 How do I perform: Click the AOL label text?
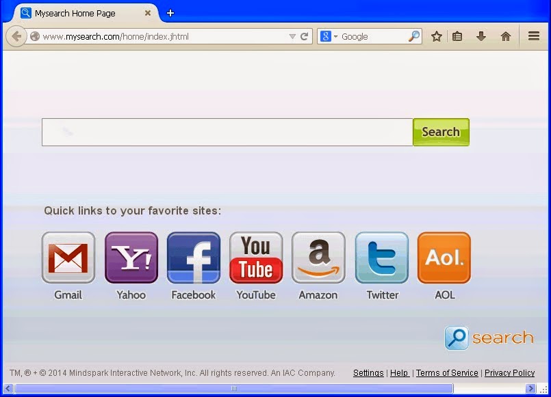point(445,295)
